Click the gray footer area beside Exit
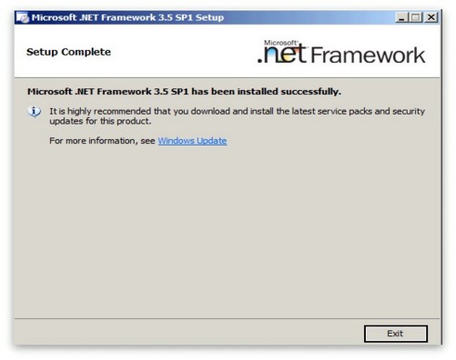This screenshot has height=360, width=456. click(188, 332)
